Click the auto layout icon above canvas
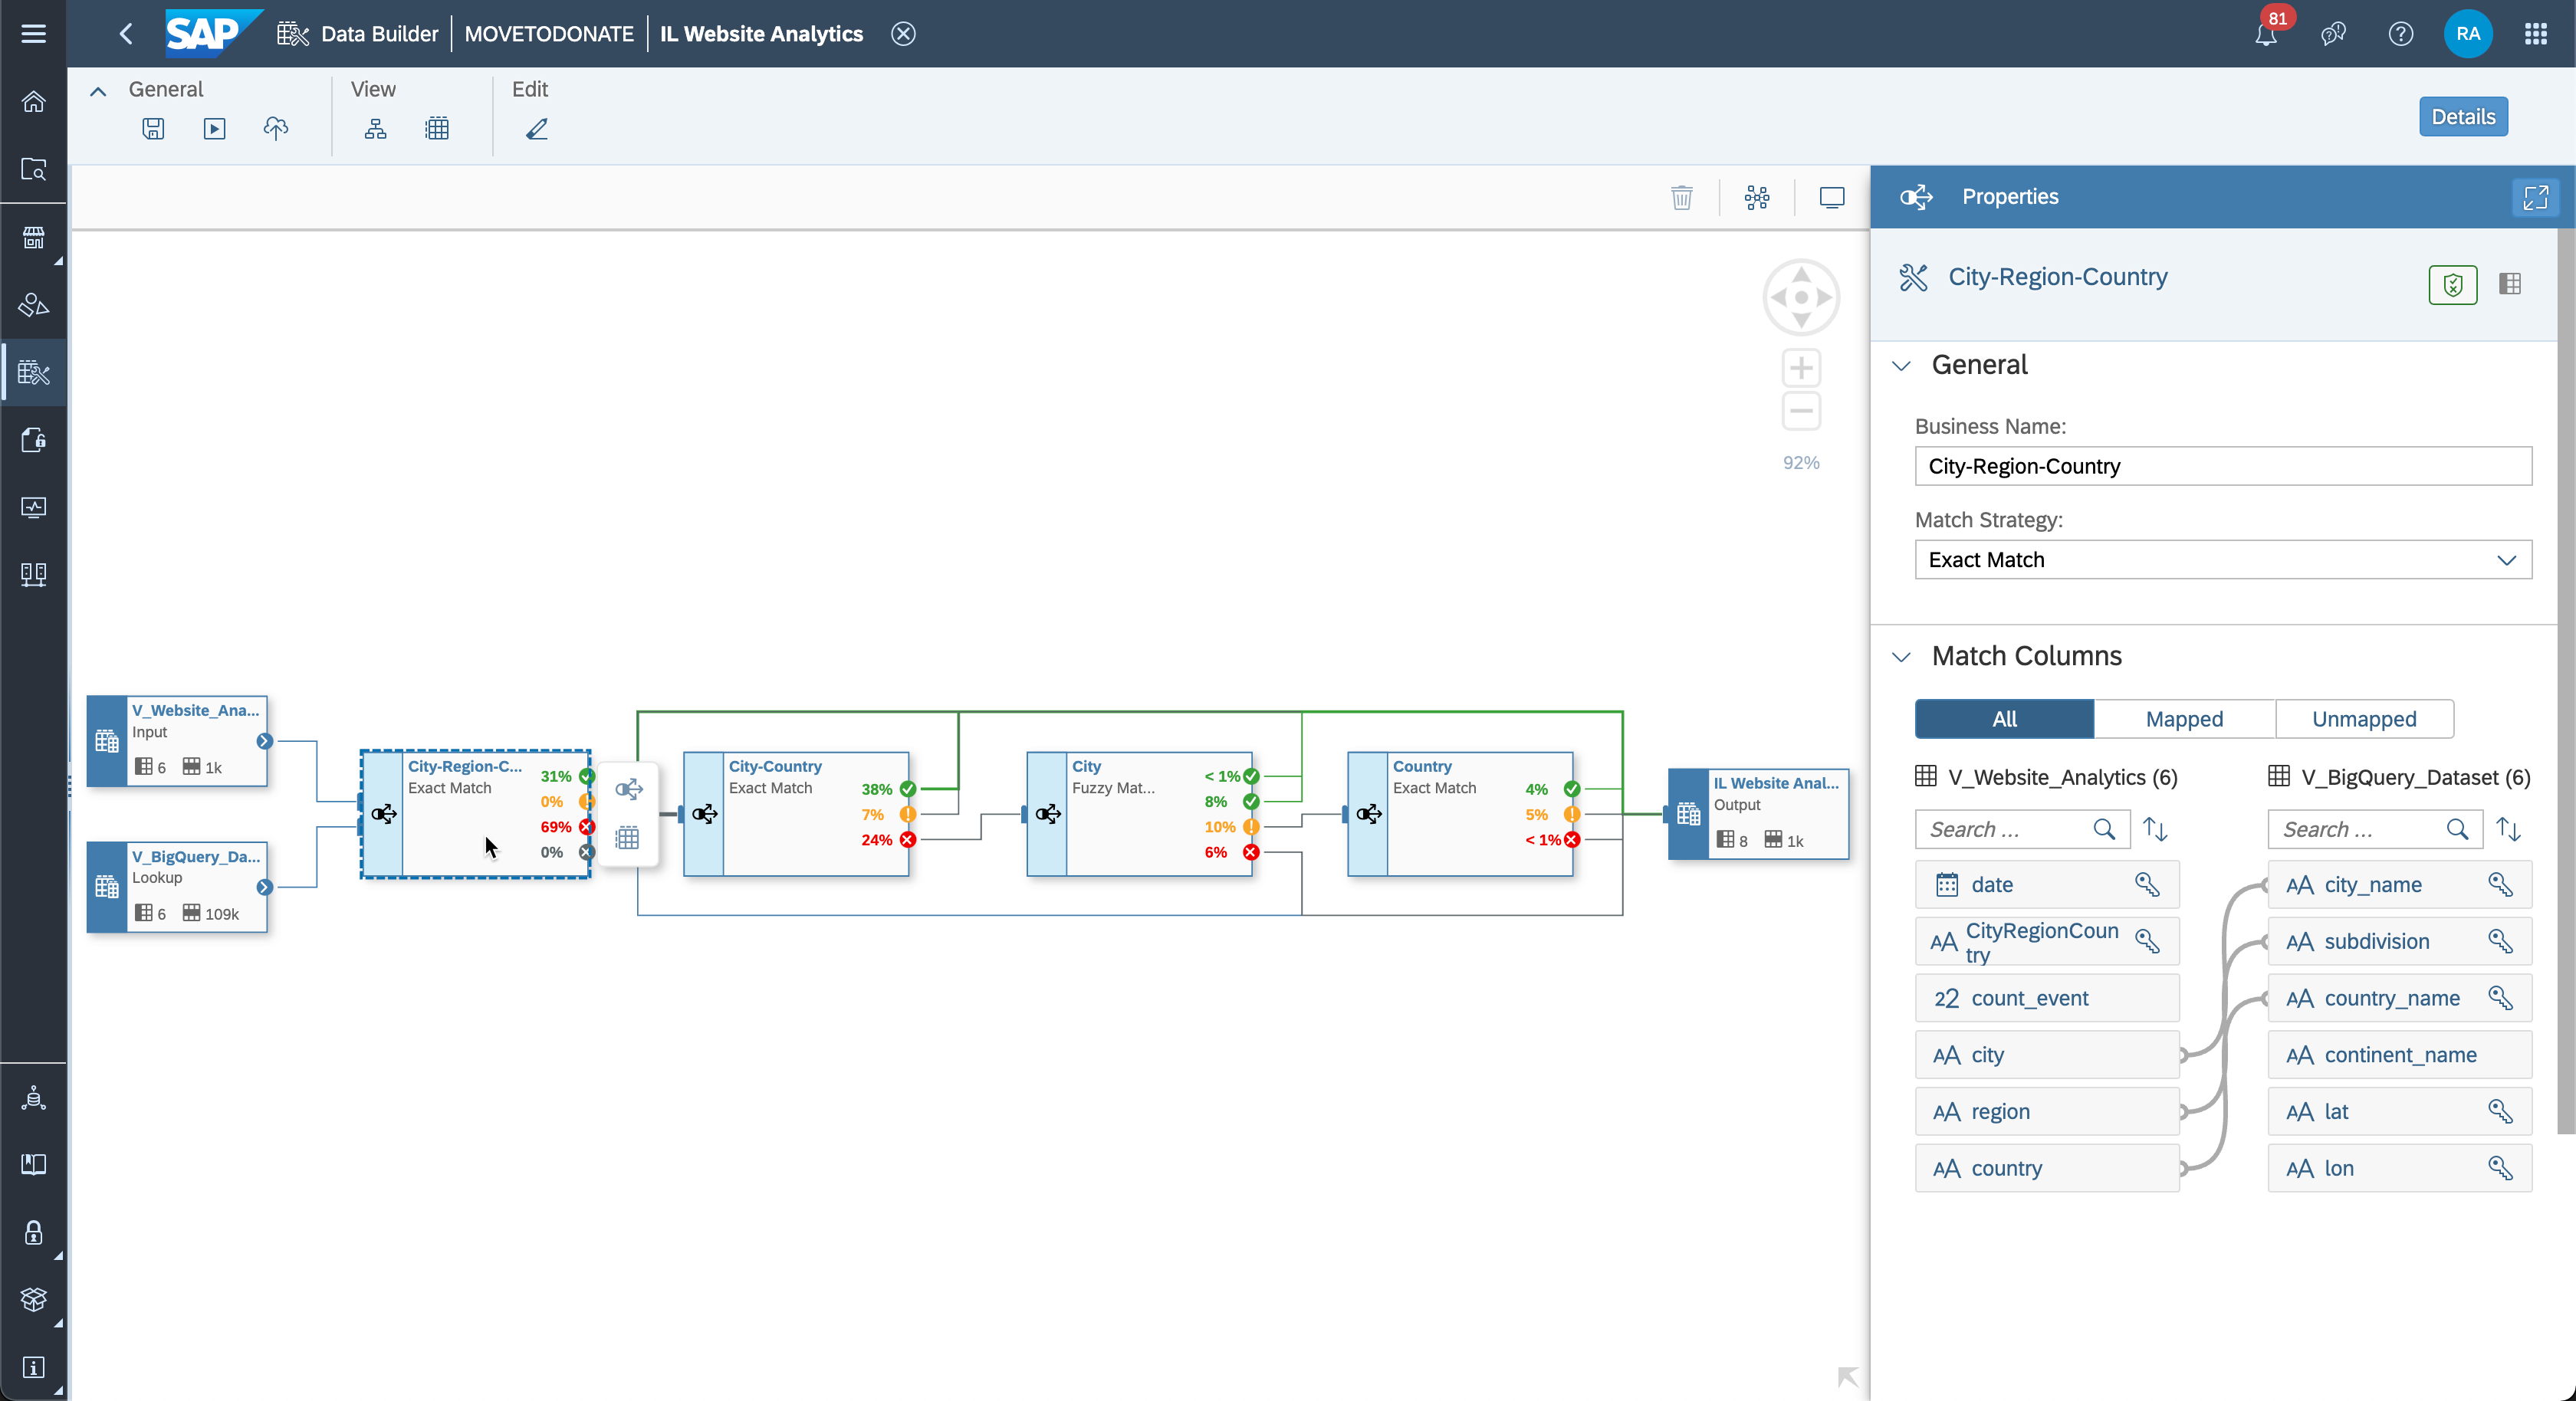This screenshot has height=1401, width=2576. pyautogui.click(x=1756, y=197)
